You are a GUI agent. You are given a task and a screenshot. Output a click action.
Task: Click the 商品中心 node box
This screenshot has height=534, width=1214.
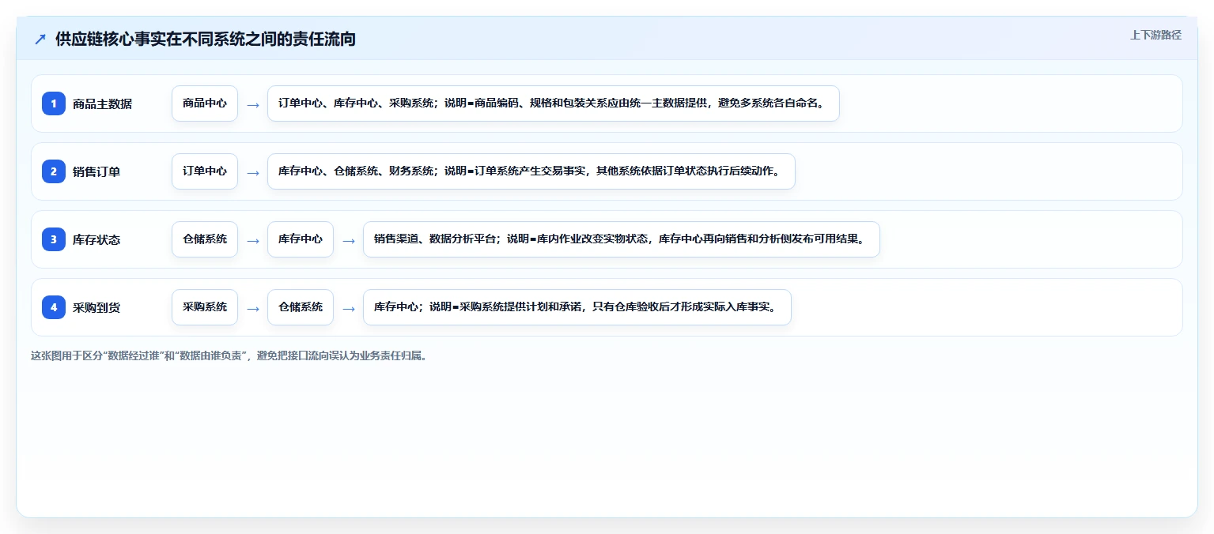pos(205,103)
